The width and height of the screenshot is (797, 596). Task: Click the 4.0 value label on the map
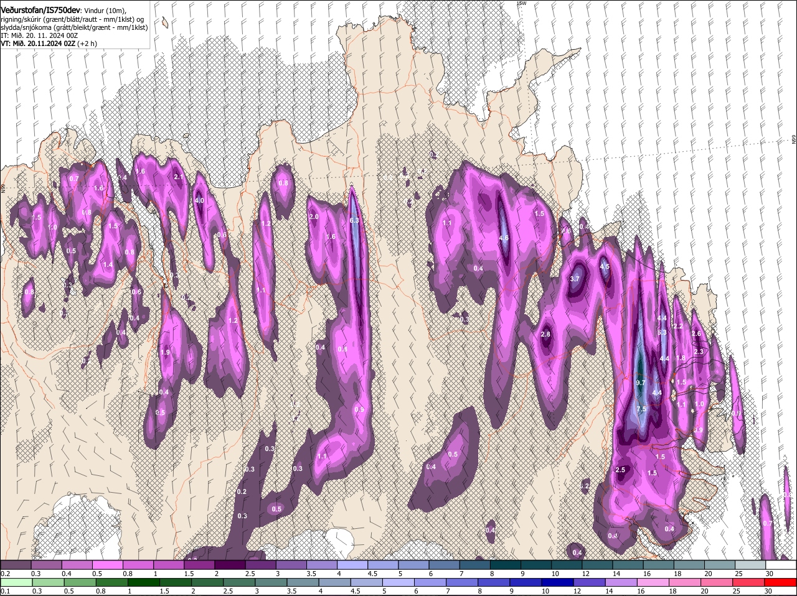coord(200,201)
